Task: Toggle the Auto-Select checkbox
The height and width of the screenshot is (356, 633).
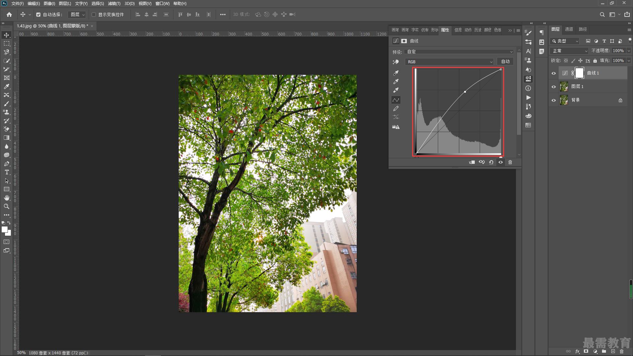Action: coord(38,15)
